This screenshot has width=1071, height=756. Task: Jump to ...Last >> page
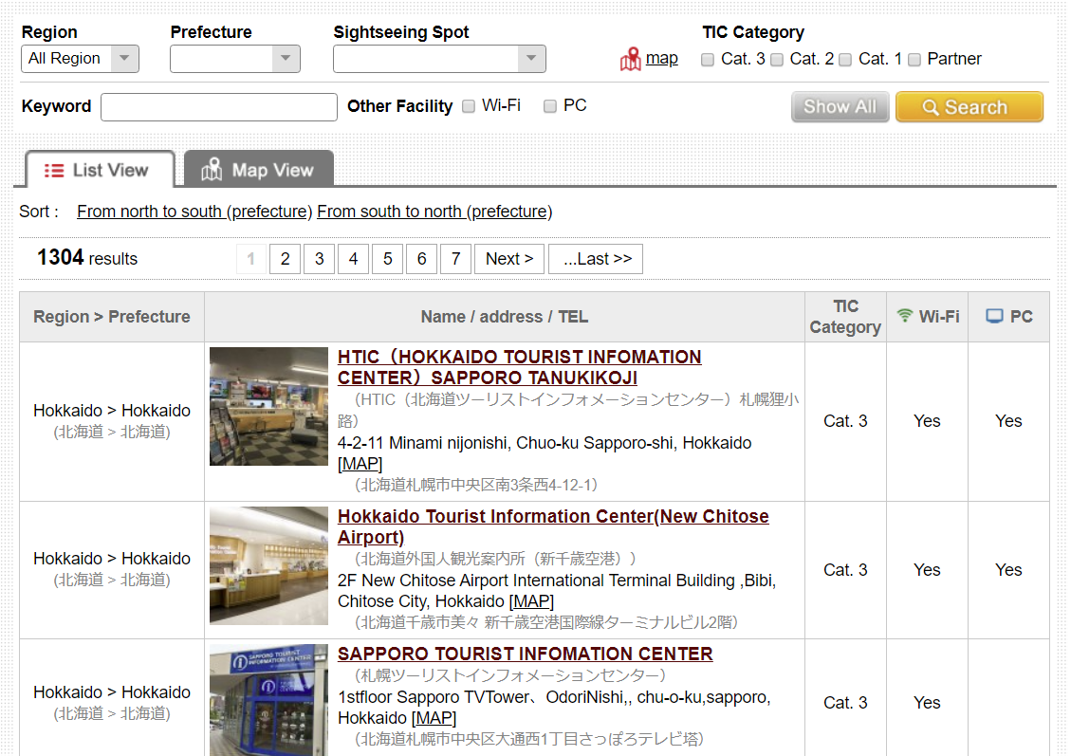click(596, 259)
